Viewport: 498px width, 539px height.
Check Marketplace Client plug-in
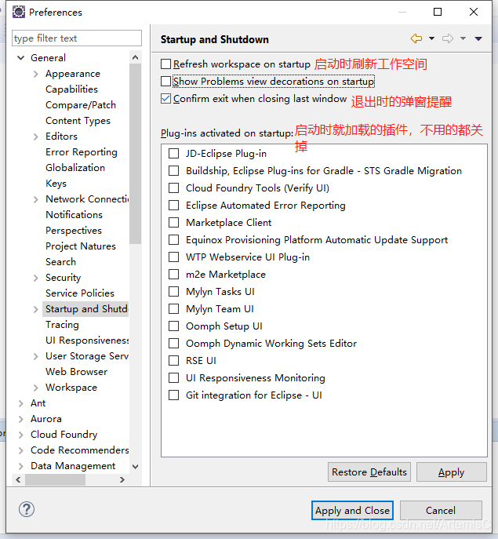[173, 222]
